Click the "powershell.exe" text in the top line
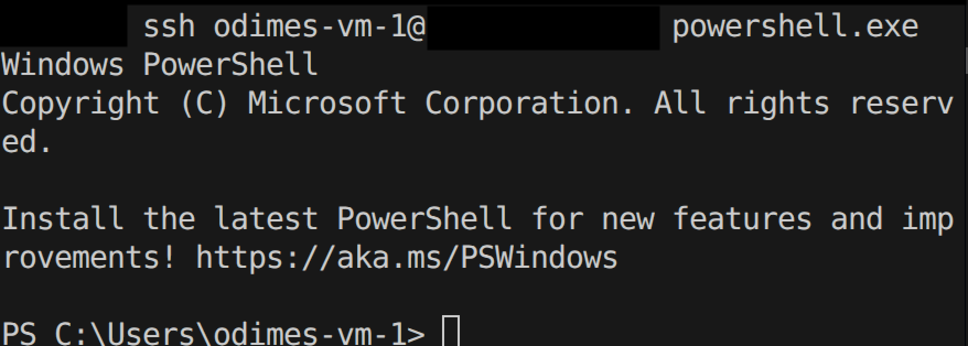 pyautogui.click(x=795, y=26)
